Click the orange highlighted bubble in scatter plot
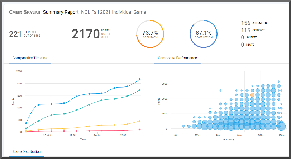291x159 pixels. pyautogui.click(x=252, y=95)
